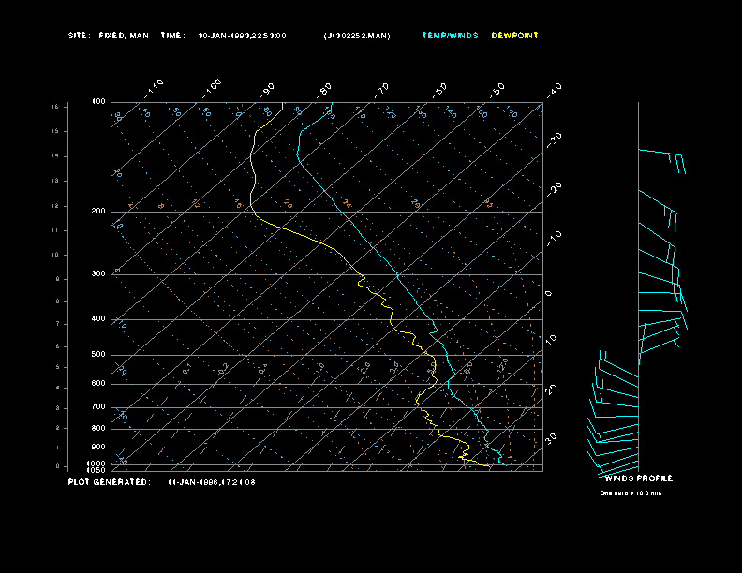Click the 800 pressure level label

(98, 428)
